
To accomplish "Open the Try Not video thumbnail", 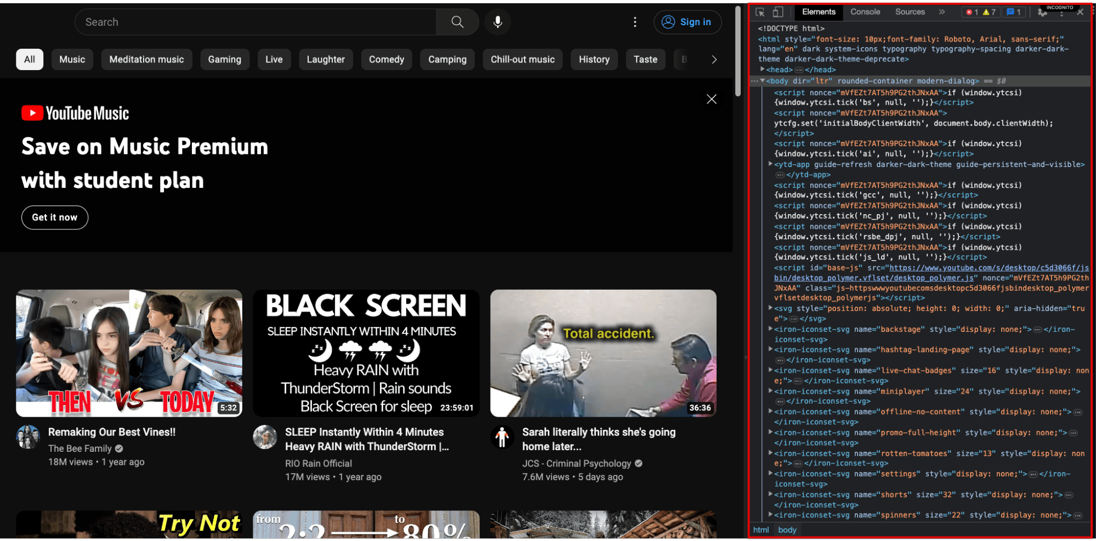I will click(129, 524).
